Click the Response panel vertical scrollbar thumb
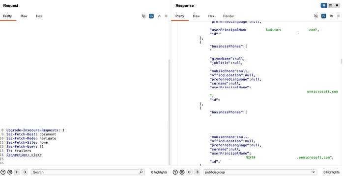This screenshot has height=177, width=344. (x=342, y=61)
